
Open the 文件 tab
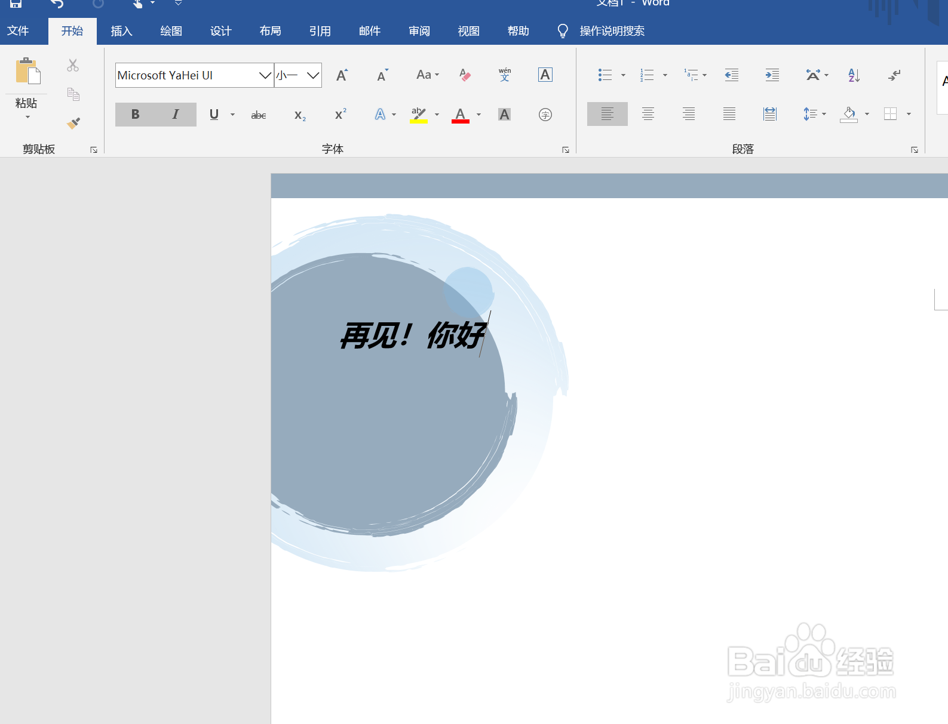(x=18, y=31)
